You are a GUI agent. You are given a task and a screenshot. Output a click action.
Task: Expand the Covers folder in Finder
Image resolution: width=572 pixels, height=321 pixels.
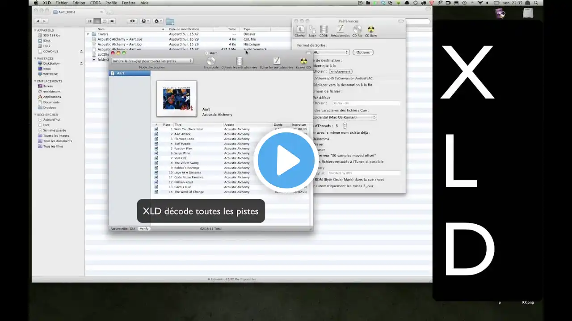coord(88,34)
